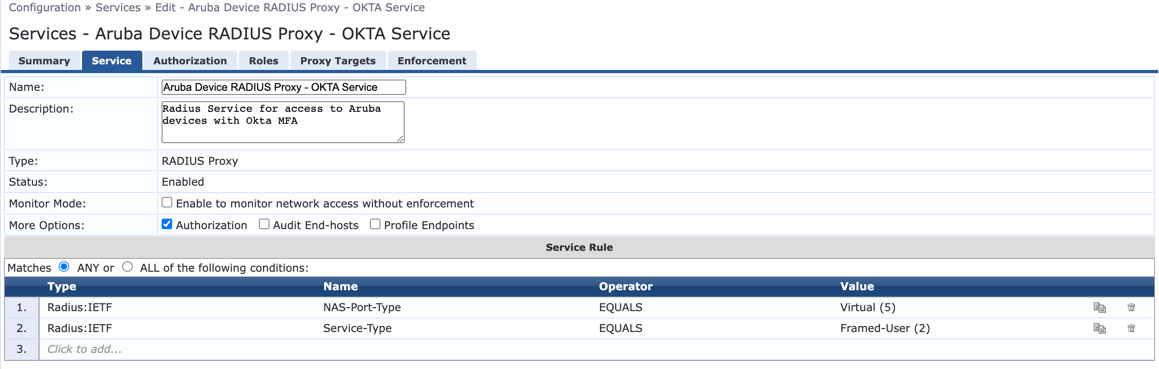The image size is (1159, 369).
Task: Disable the Authorization option
Action: (166, 224)
